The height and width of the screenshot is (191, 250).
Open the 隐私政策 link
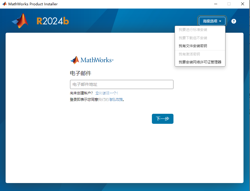pos(116,100)
